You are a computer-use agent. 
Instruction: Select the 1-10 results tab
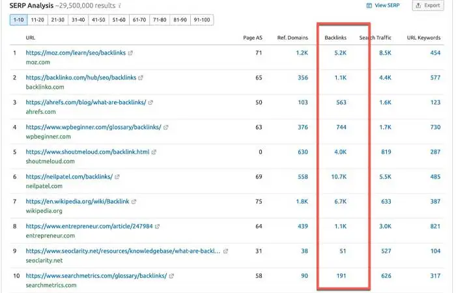(x=19, y=20)
